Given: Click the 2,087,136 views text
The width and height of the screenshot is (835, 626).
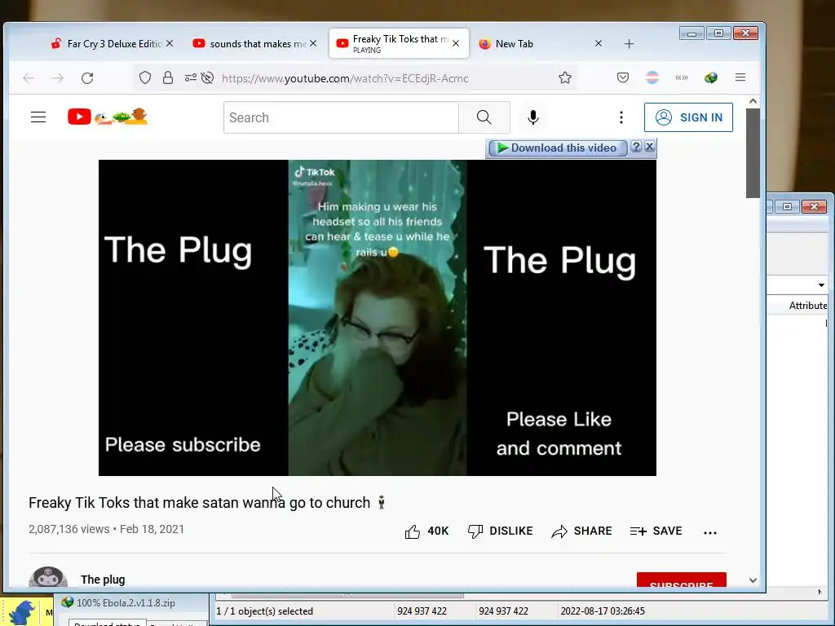Looking at the screenshot, I should pos(68,529).
